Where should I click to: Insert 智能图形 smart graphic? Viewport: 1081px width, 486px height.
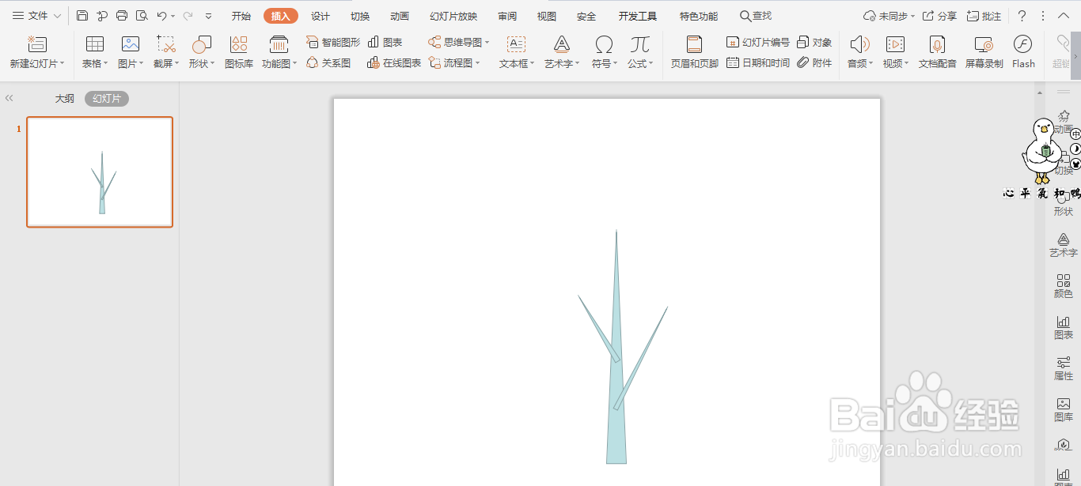pos(333,42)
